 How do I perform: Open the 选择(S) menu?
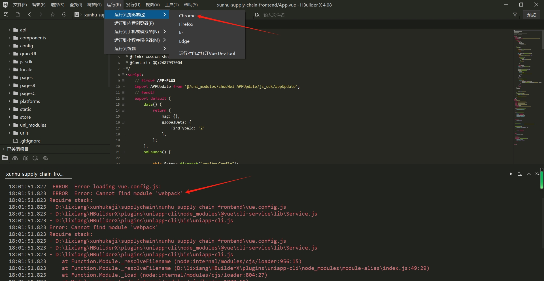58,5
